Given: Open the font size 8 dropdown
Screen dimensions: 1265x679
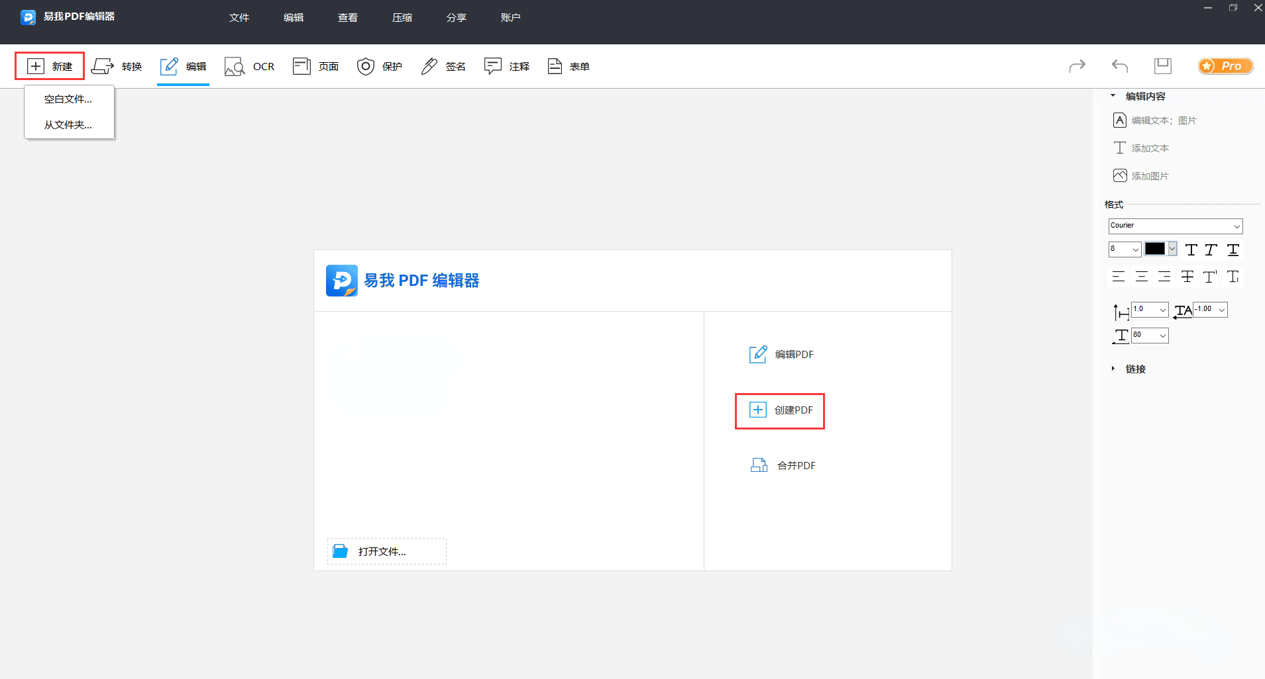Looking at the screenshot, I should click(x=1125, y=249).
